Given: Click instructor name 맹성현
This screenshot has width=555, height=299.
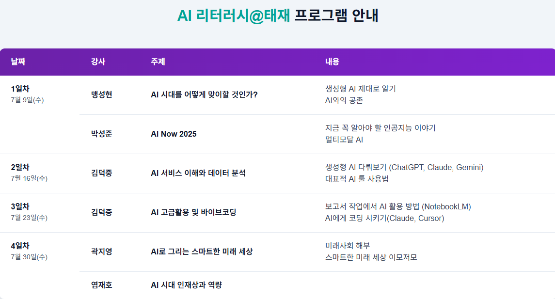Looking at the screenshot, I should pyautogui.click(x=102, y=94).
